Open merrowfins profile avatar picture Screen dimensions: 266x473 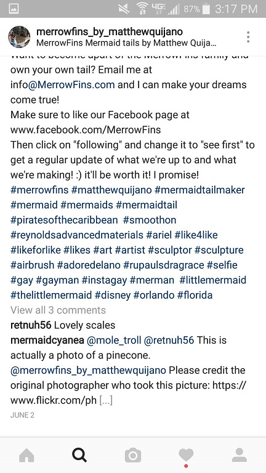[19, 37]
